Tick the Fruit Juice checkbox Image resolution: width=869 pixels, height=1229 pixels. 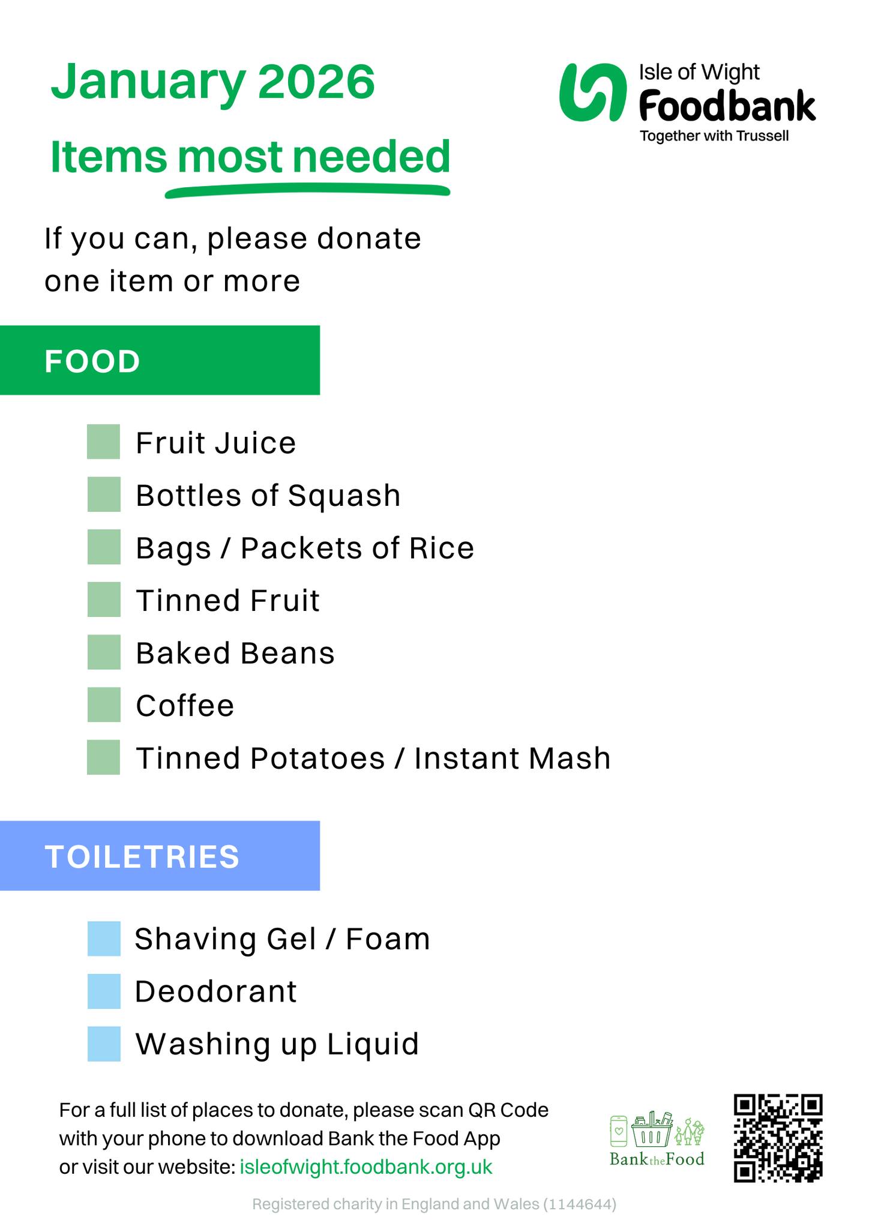[x=104, y=442]
